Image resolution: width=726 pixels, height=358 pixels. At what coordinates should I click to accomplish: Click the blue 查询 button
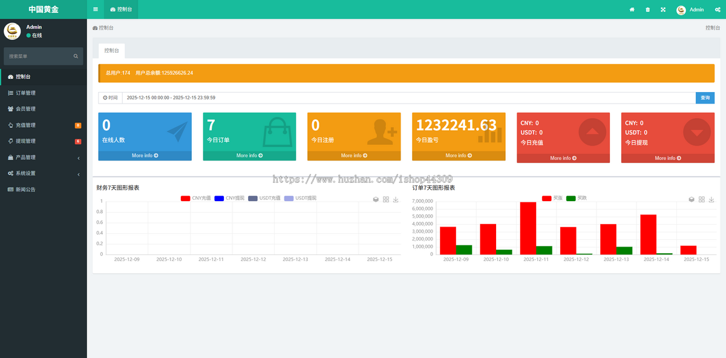tap(705, 98)
